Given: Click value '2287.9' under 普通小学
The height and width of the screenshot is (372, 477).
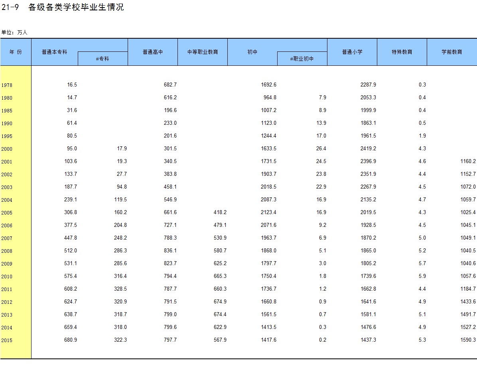Looking at the screenshot, I should 369,85.
